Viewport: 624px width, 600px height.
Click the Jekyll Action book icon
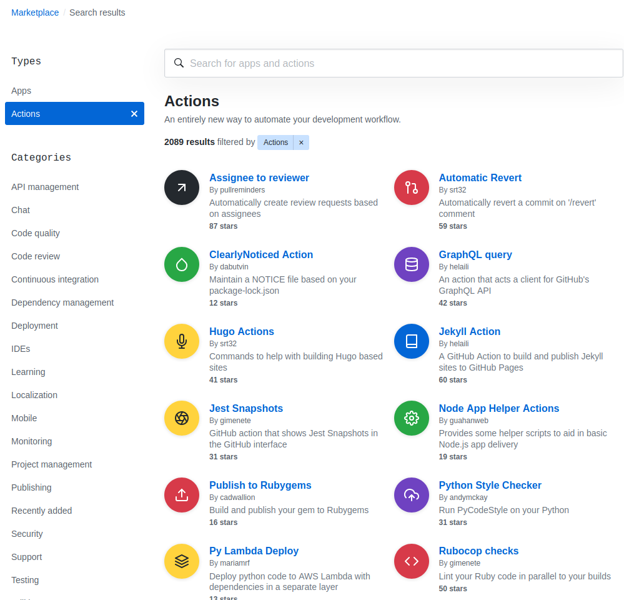[411, 341]
